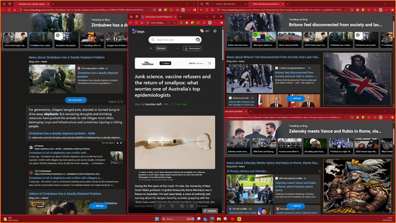
Task: Click See more news button
Action: pyautogui.click(x=76, y=100)
